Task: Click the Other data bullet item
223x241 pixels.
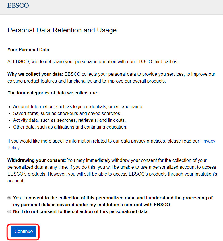Action: [70, 127]
